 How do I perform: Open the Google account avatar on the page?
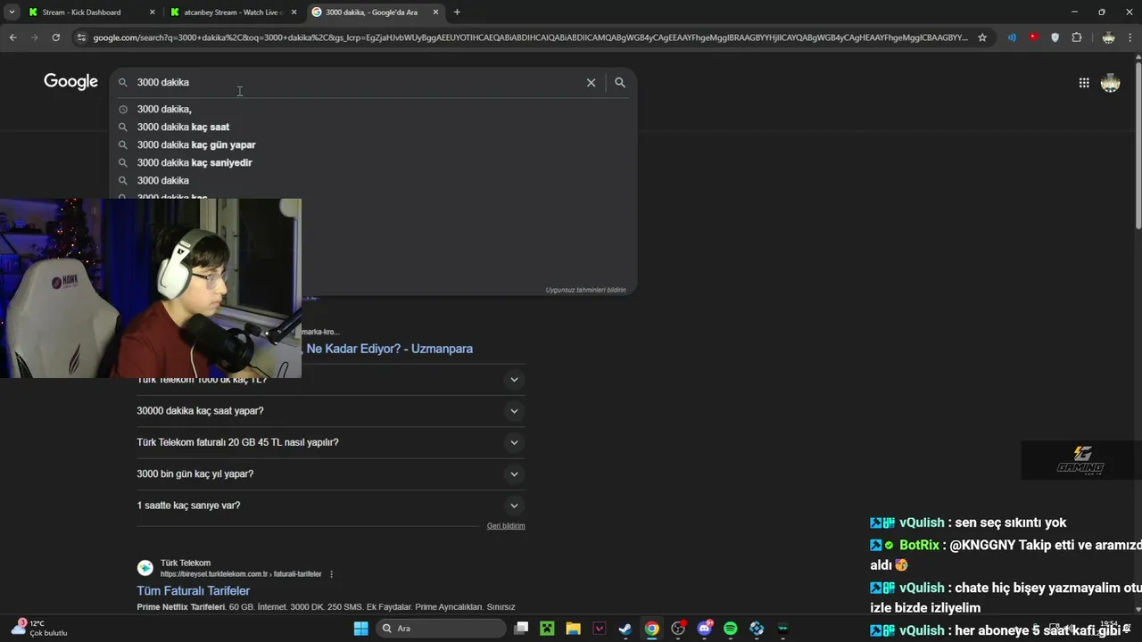(x=1110, y=83)
